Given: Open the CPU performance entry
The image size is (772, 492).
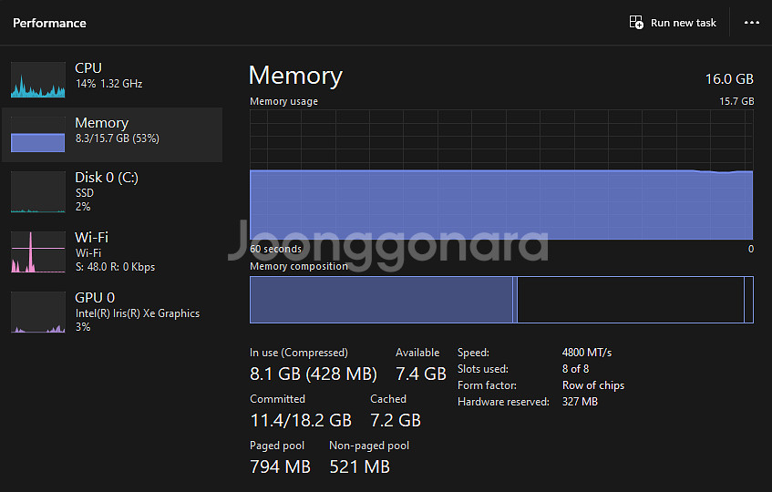Looking at the screenshot, I should [x=88, y=68].
